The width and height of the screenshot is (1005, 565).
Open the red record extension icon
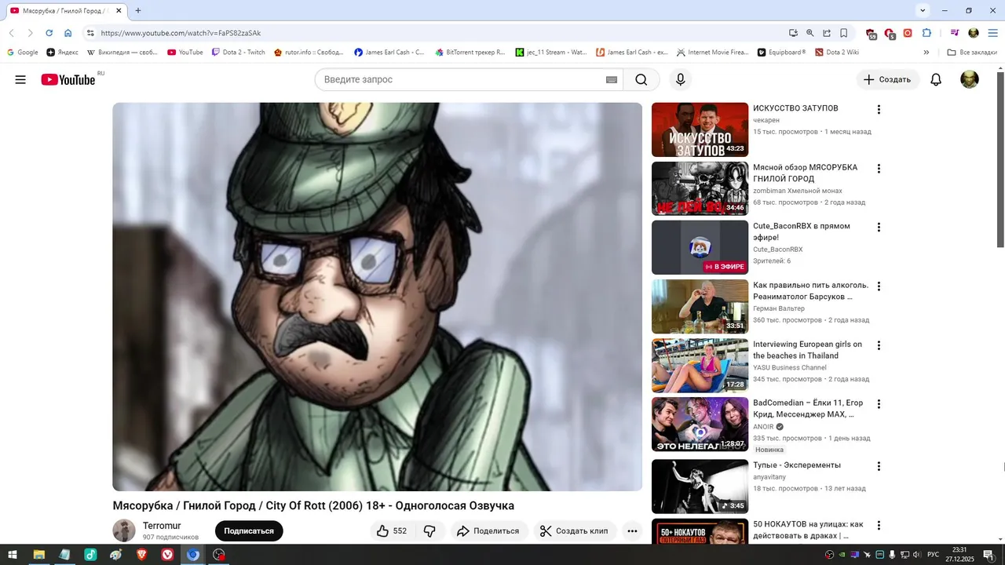tap(908, 33)
